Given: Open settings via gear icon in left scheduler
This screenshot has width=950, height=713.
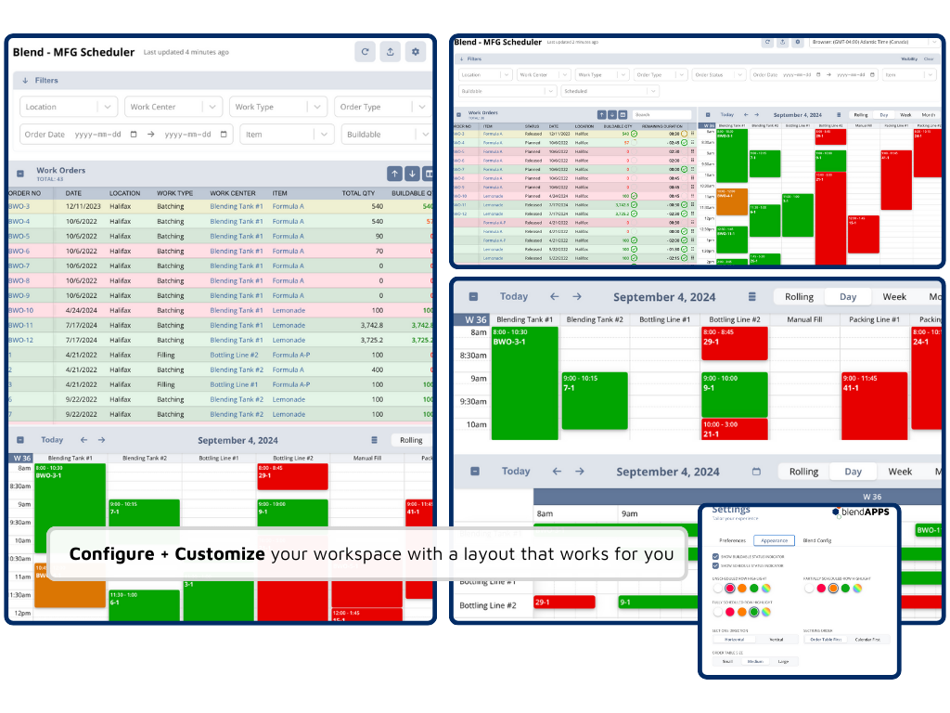Looking at the screenshot, I should click(x=416, y=52).
